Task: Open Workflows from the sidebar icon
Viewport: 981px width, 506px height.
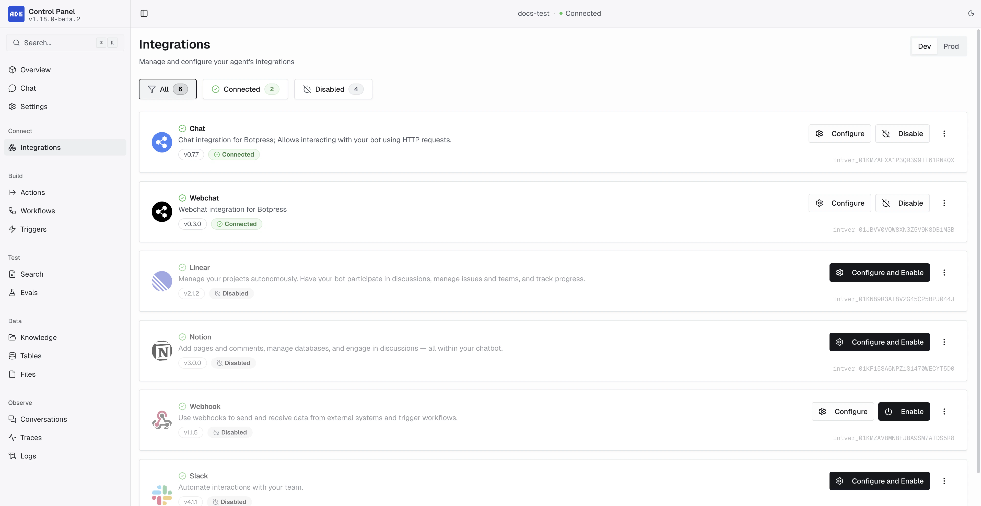Action: tap(12, 210)
